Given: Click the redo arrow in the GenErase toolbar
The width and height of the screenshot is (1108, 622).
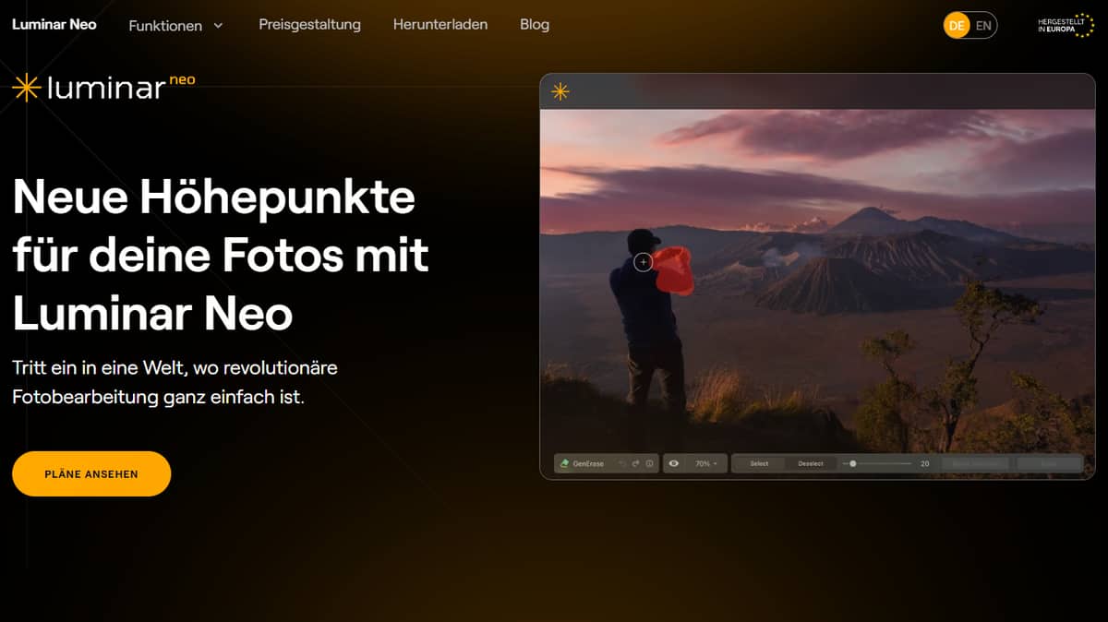Looking at the screenshot, I should click(x=635, y=463).
